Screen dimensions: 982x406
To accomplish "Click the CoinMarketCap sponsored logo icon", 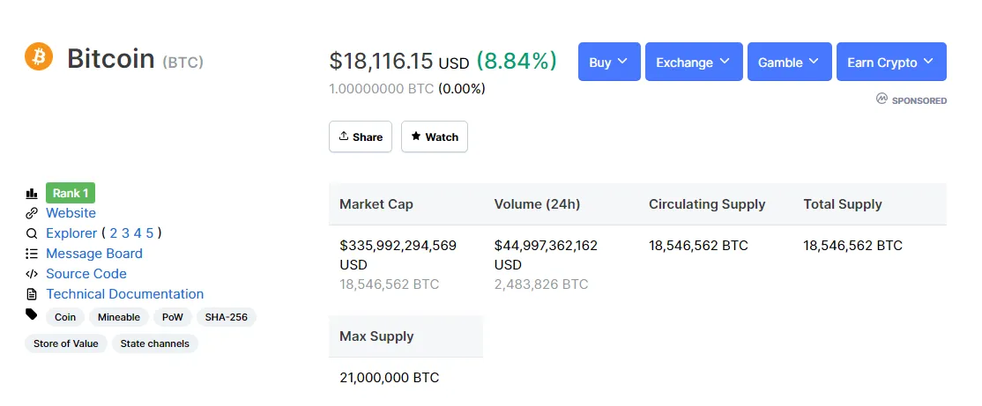I will (882, 99).
